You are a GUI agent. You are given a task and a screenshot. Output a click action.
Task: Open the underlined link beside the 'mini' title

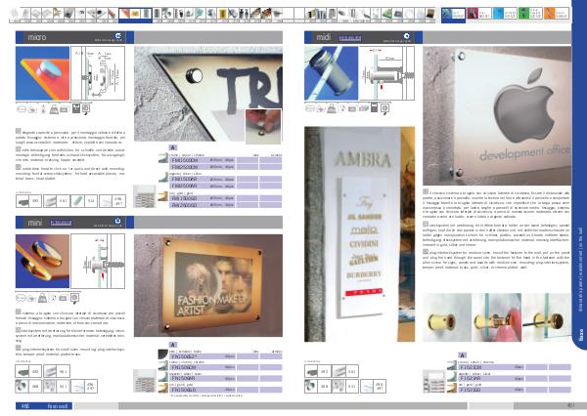[61, 224]
